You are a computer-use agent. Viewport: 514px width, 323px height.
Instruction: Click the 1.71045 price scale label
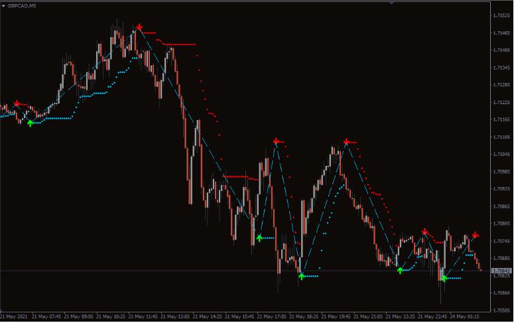[501, 154]
